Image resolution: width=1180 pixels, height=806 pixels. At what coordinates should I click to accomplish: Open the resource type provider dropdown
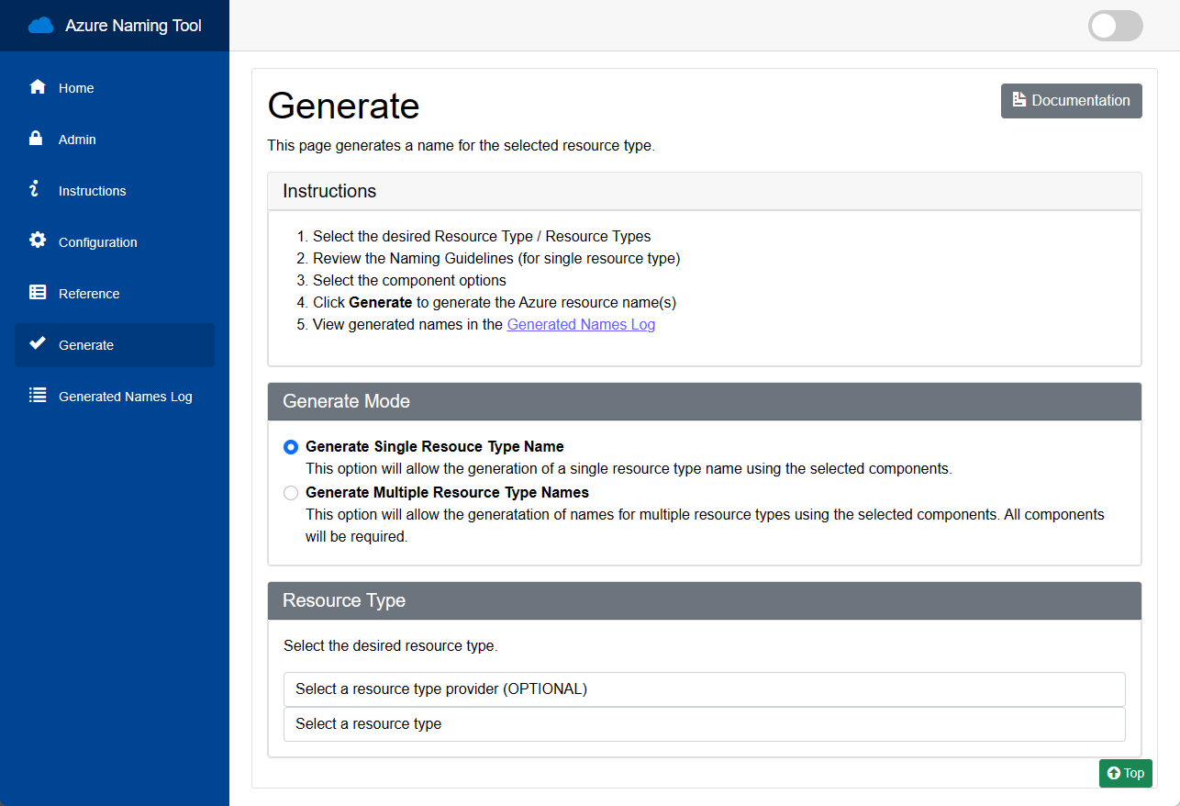click(704, 688)
